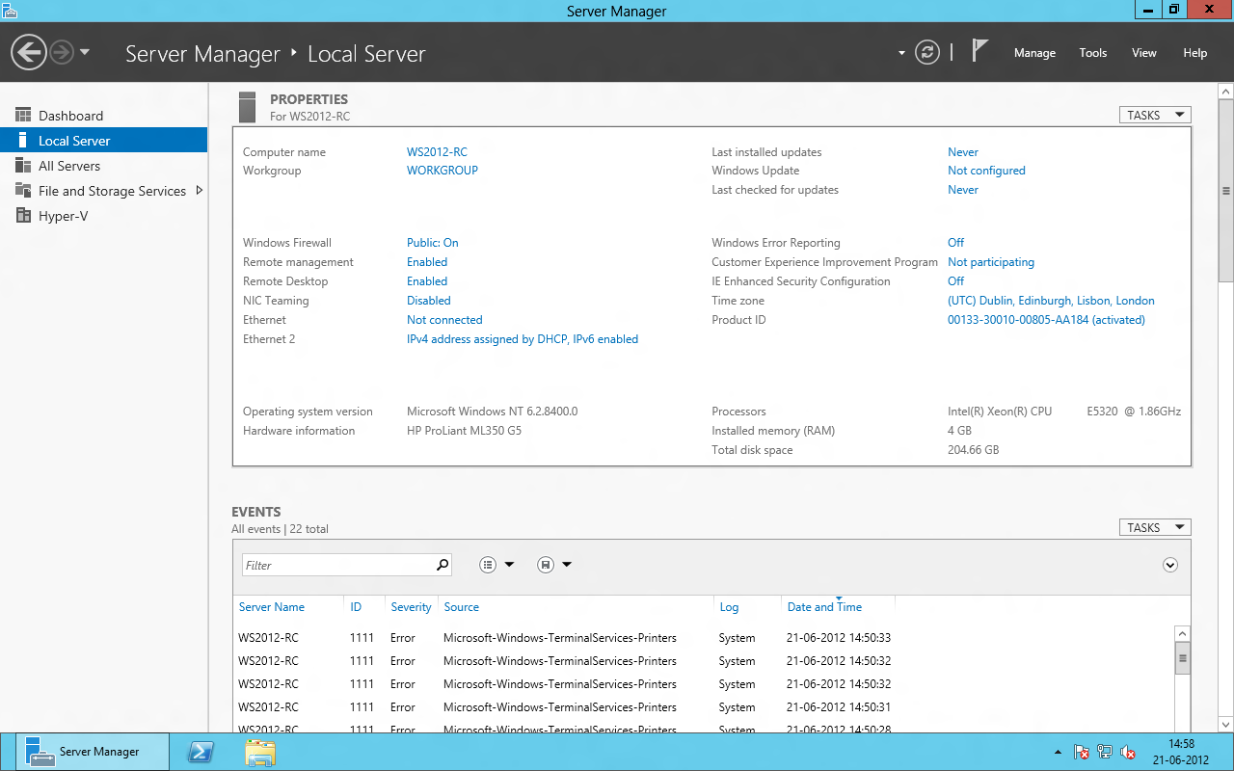Click Last installed updates 'Never' link
Screen dimensions: 1234x771
click(x=963, y=152)
